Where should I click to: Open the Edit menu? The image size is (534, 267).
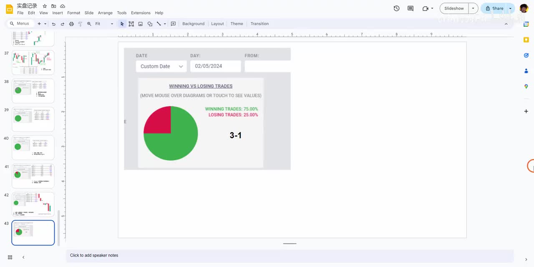click(x=31, y=13)
